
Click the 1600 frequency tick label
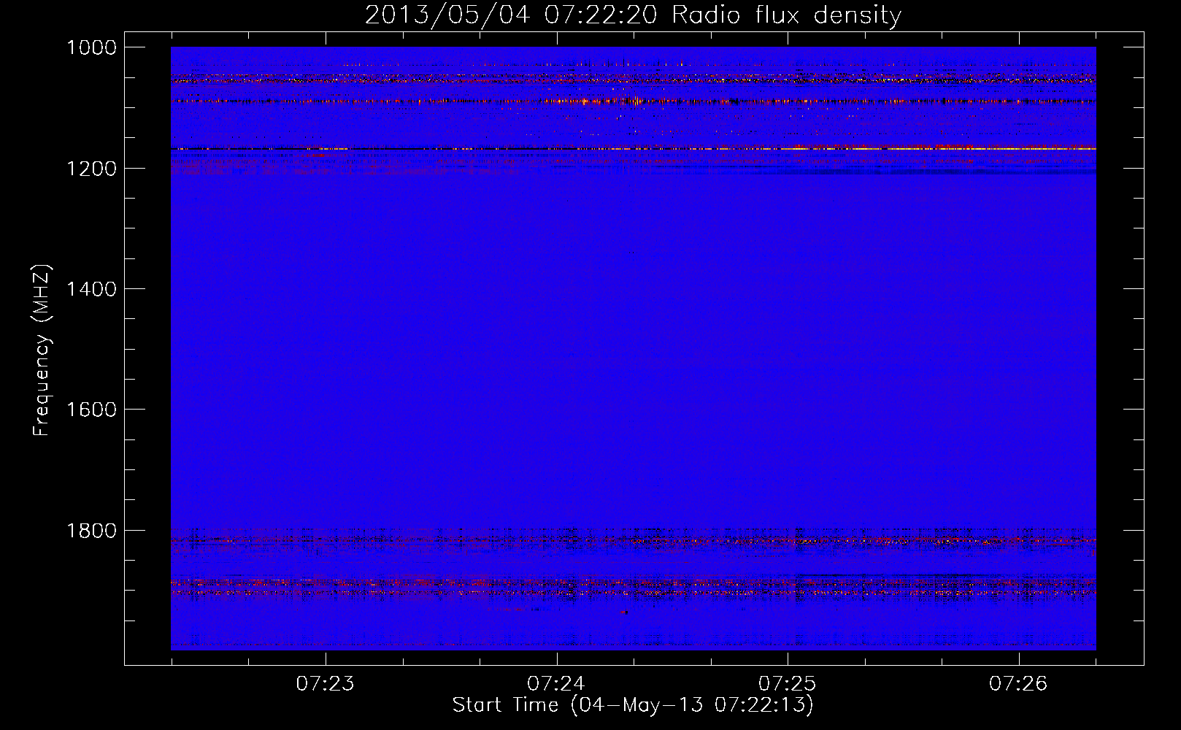click(x=91, y=410)
